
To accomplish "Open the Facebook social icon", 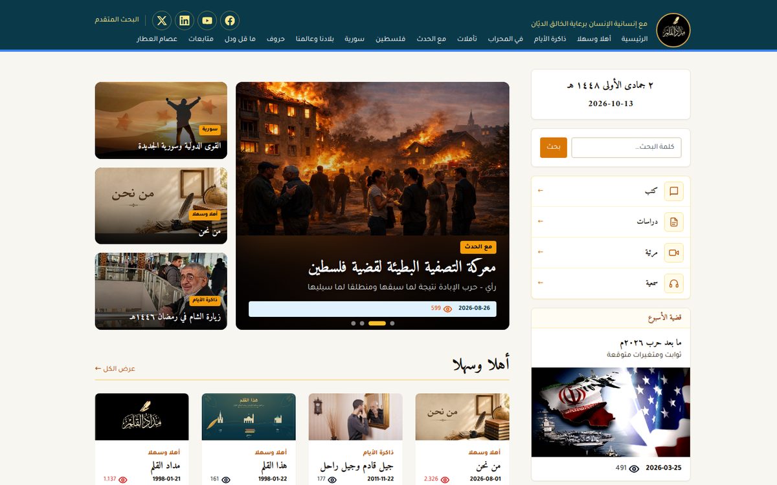I will pyautogui.click(x=230, y=21).
